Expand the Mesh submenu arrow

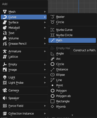[45, 12]
